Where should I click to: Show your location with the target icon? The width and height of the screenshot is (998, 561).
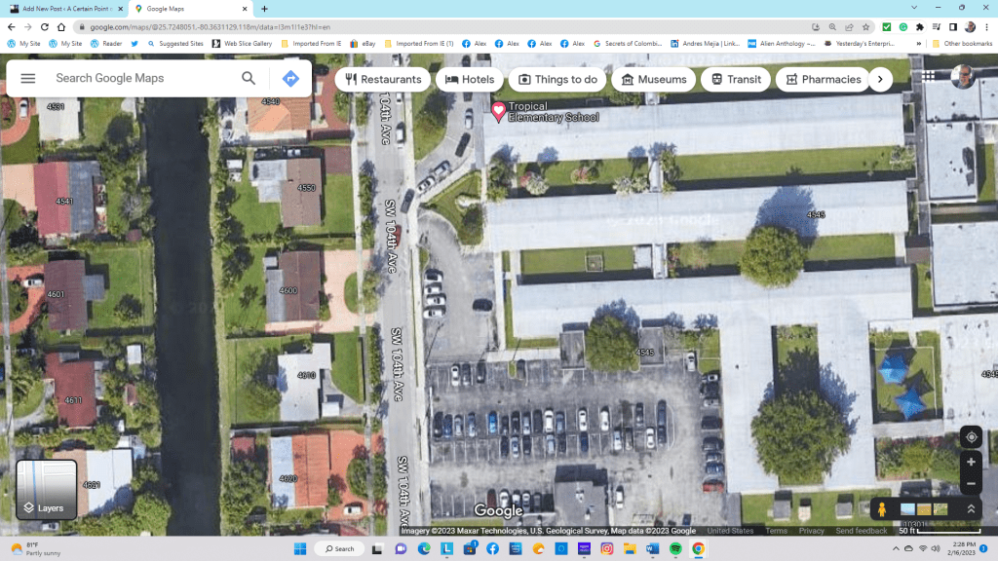tap(970, 437)
